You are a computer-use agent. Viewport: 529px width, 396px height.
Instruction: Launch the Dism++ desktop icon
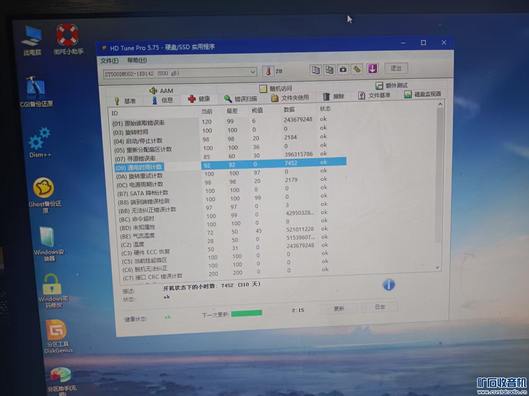pos(40,142)
